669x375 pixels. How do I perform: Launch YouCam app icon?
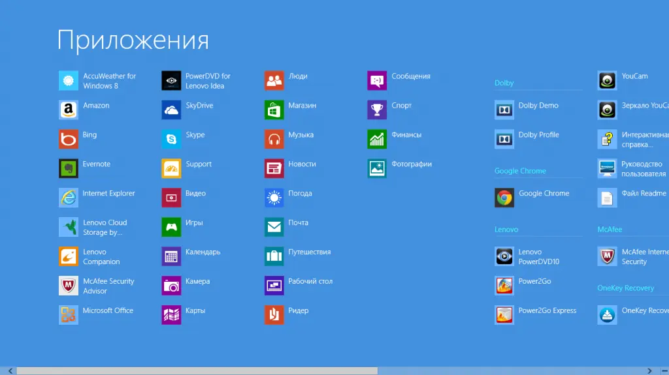click(607, 80)
